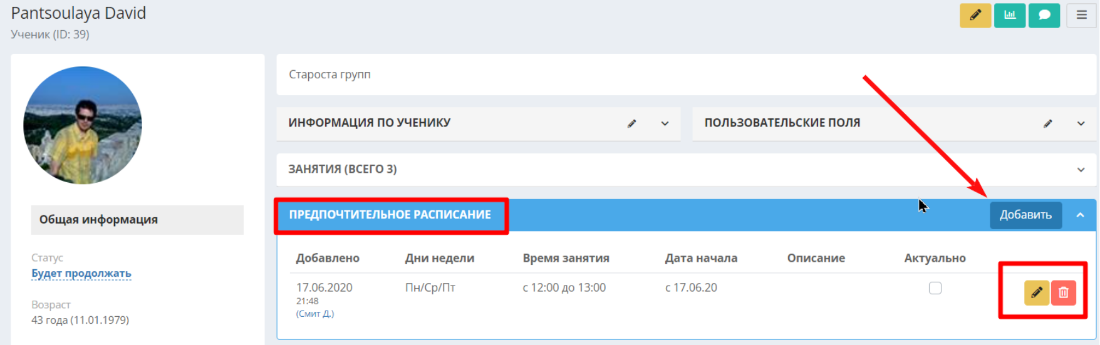Select the Общая информация tab

[137, 220]
